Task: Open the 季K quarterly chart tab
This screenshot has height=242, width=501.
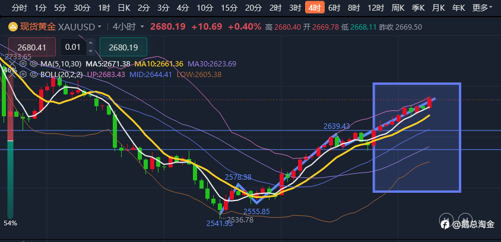Action: [x=418, y=8]
